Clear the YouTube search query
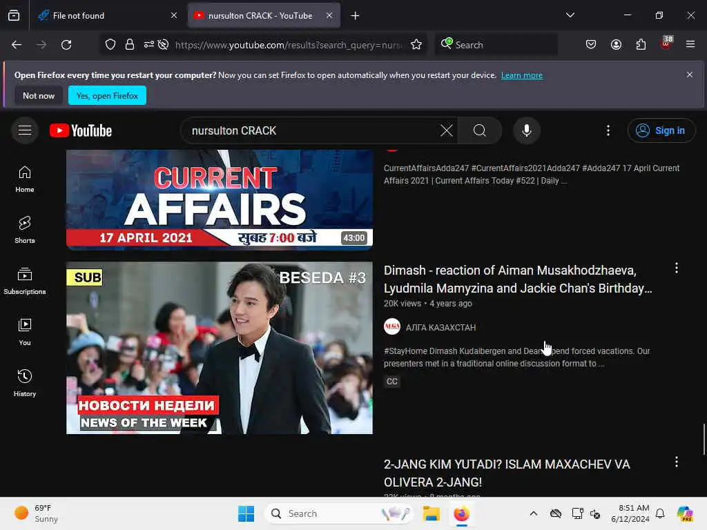 click(x=447, y=130)
